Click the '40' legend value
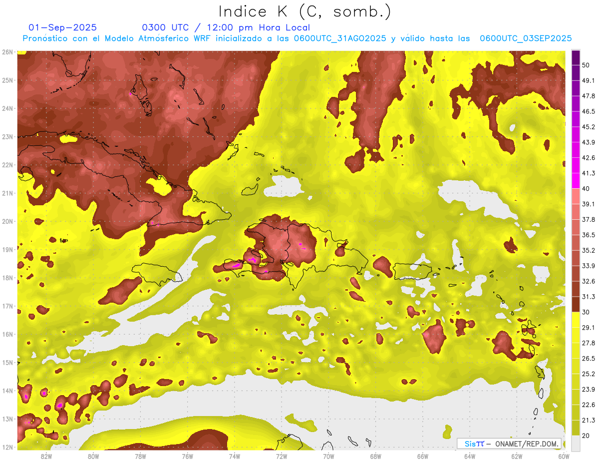This screenshot has width=599, height=463. (x=586, y=189)
